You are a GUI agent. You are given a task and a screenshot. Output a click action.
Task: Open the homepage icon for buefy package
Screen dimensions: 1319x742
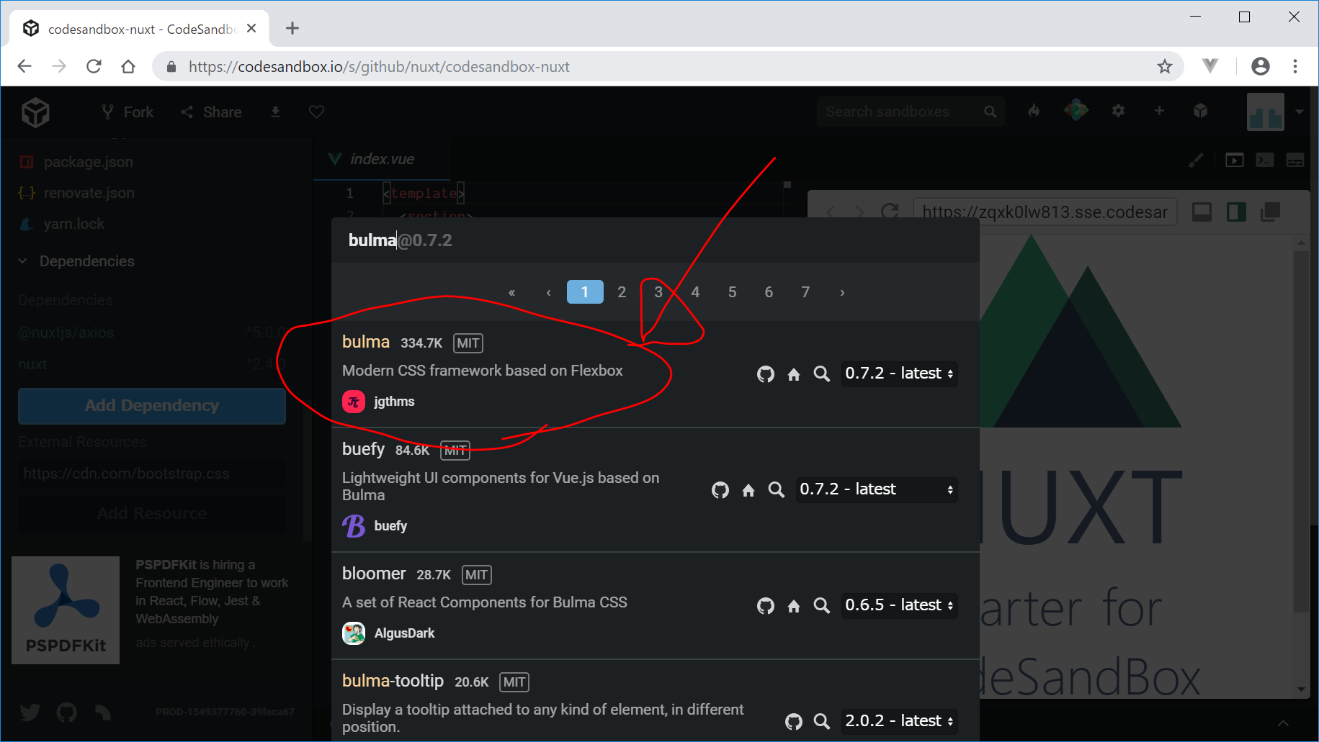coord(748,490)
